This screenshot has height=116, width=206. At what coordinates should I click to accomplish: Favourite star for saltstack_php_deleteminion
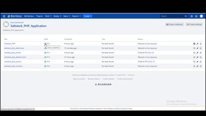(x=201, y=57)
